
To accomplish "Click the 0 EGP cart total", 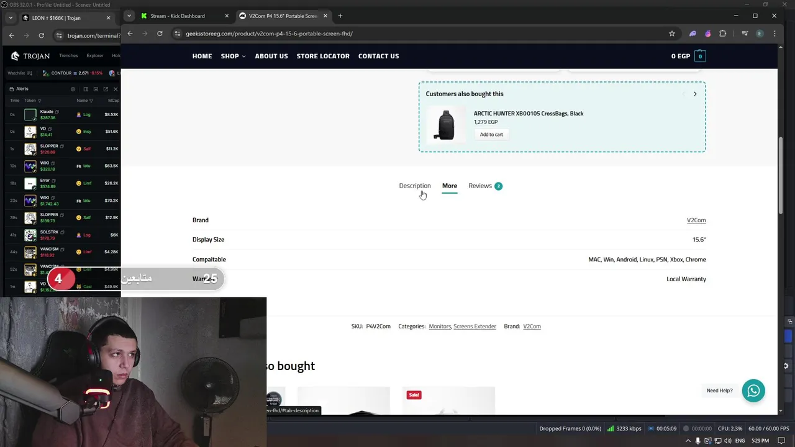I will 681,56.
